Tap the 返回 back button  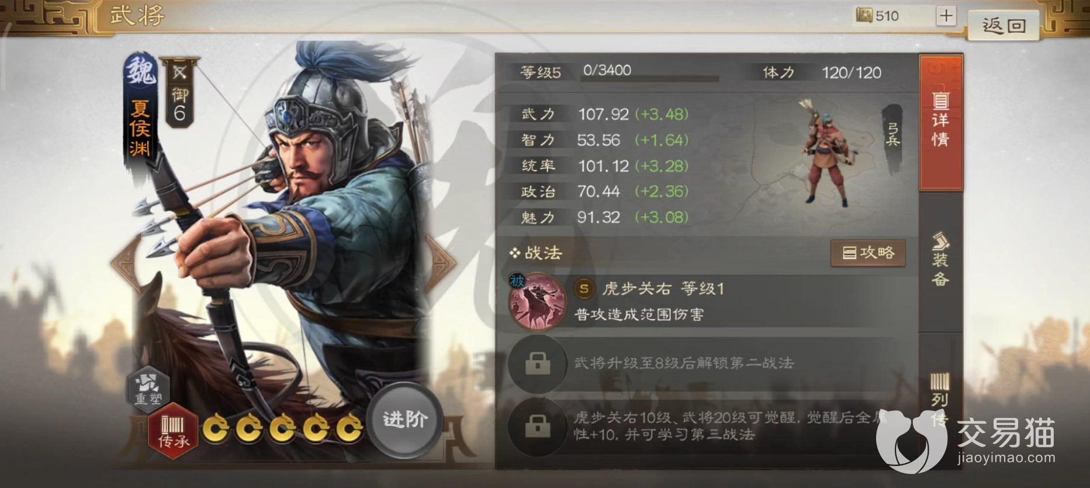1004,26
